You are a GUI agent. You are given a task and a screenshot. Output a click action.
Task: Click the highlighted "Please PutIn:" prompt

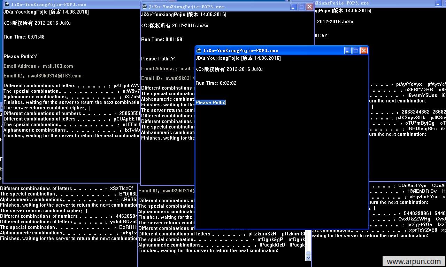[210, 102]
